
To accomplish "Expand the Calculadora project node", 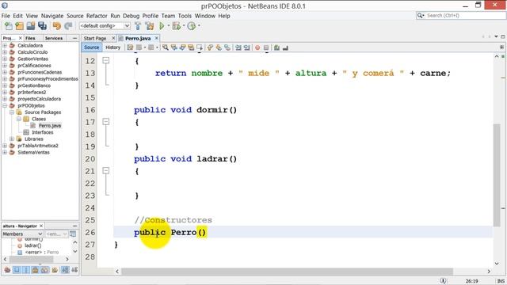I will coord(5,46).
